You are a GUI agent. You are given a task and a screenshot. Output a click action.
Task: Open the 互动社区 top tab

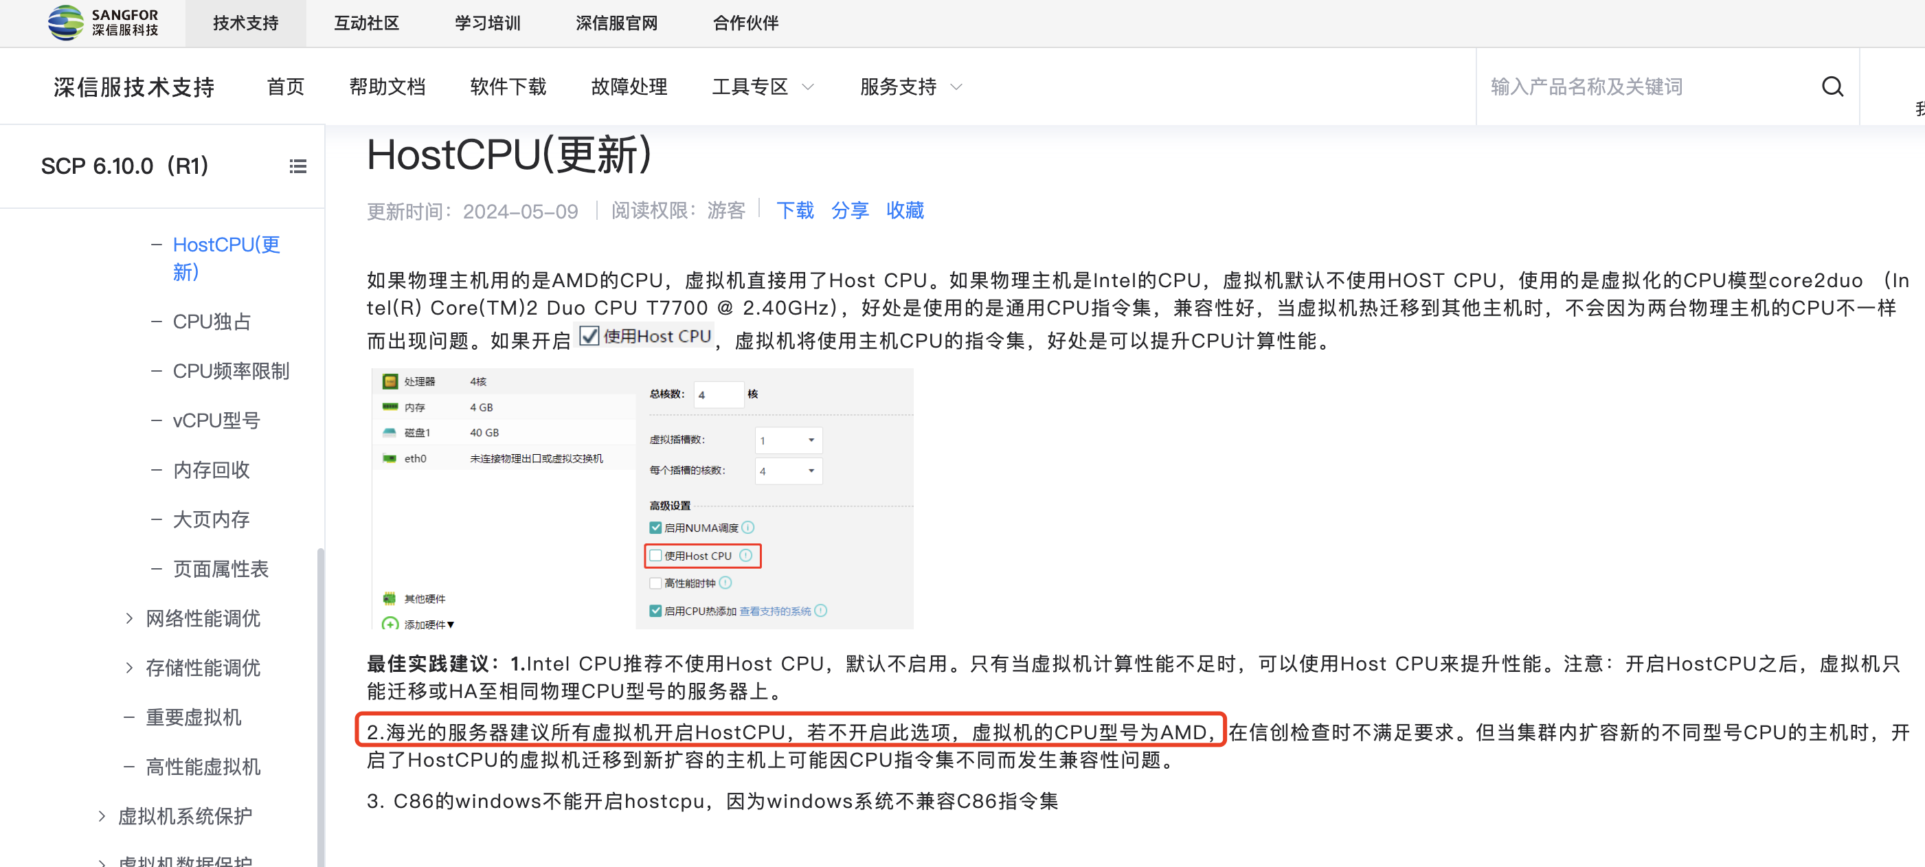coord(366,23)
